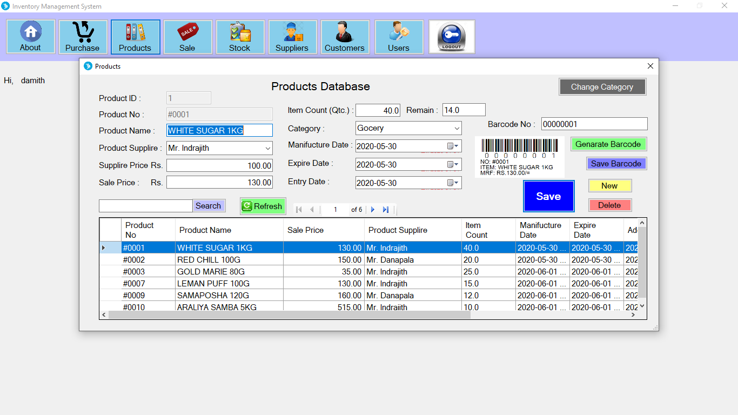738x415 pixels.
Task: Click the New product button
Action: (609, 185)
